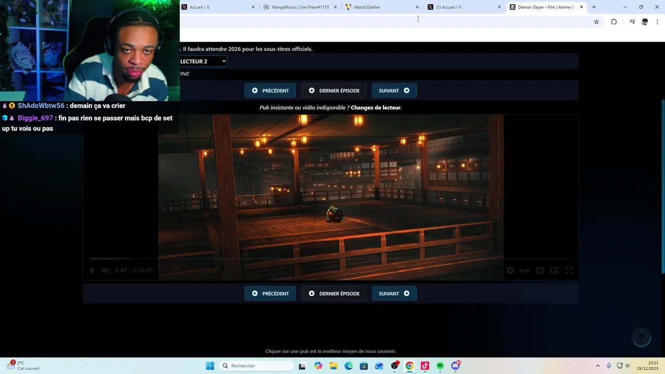Seek on the video progress bar
This screenshot has width=665, height=374.
[x=330, y=259]
